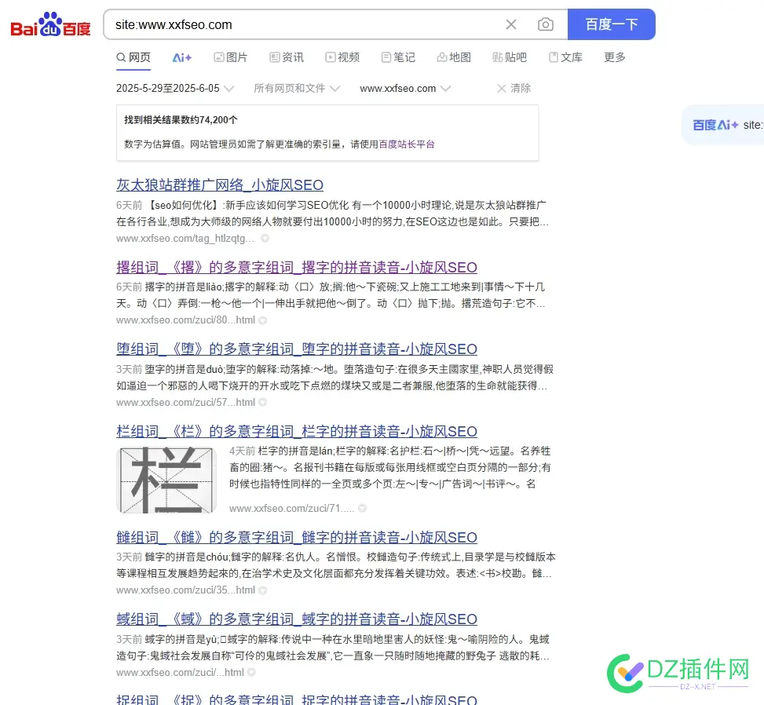The height and width of the screenshot is (705, 764).
Task: Open result 撂组词 title link
Action: 297,268
